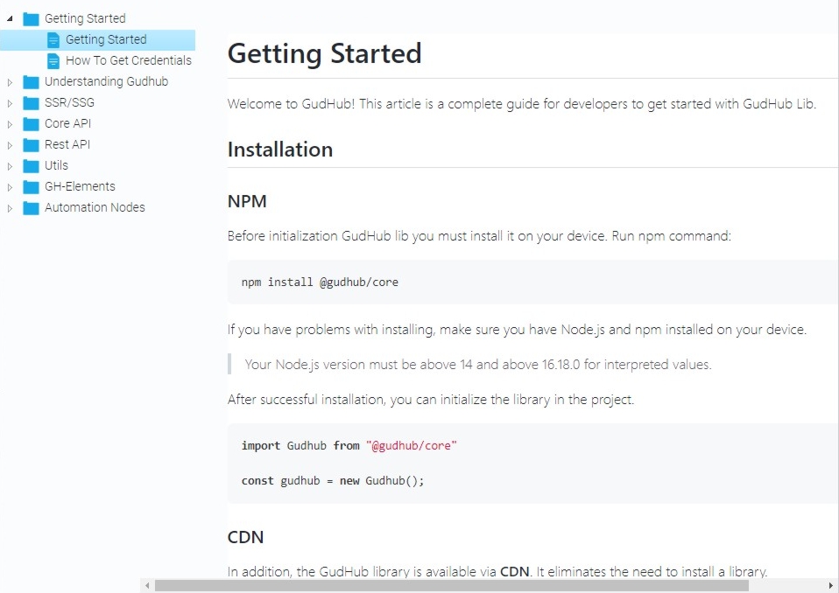The image size is (839, 593).
Task: Select the Automation Nodes folder label
Action: pyautogui.click(x=95, y=207)
